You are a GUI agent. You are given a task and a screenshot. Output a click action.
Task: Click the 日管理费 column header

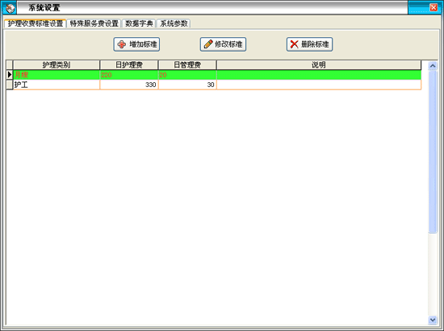187,65
